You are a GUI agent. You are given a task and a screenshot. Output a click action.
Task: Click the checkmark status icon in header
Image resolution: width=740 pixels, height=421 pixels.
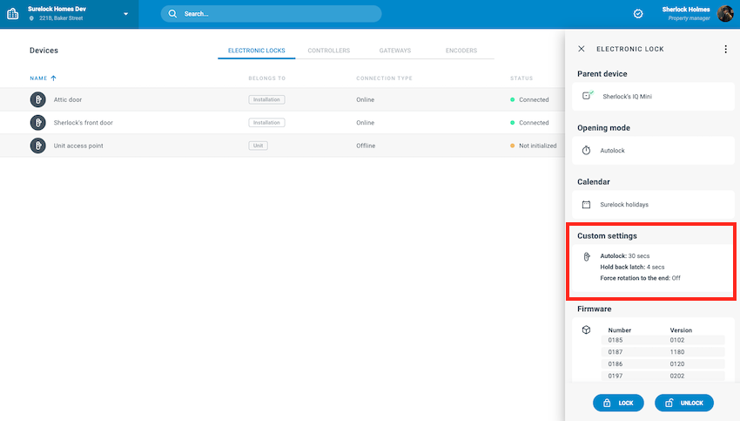(x=638, y=14)
